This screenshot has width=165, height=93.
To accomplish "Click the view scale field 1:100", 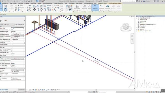I will (x=17, y=28).
